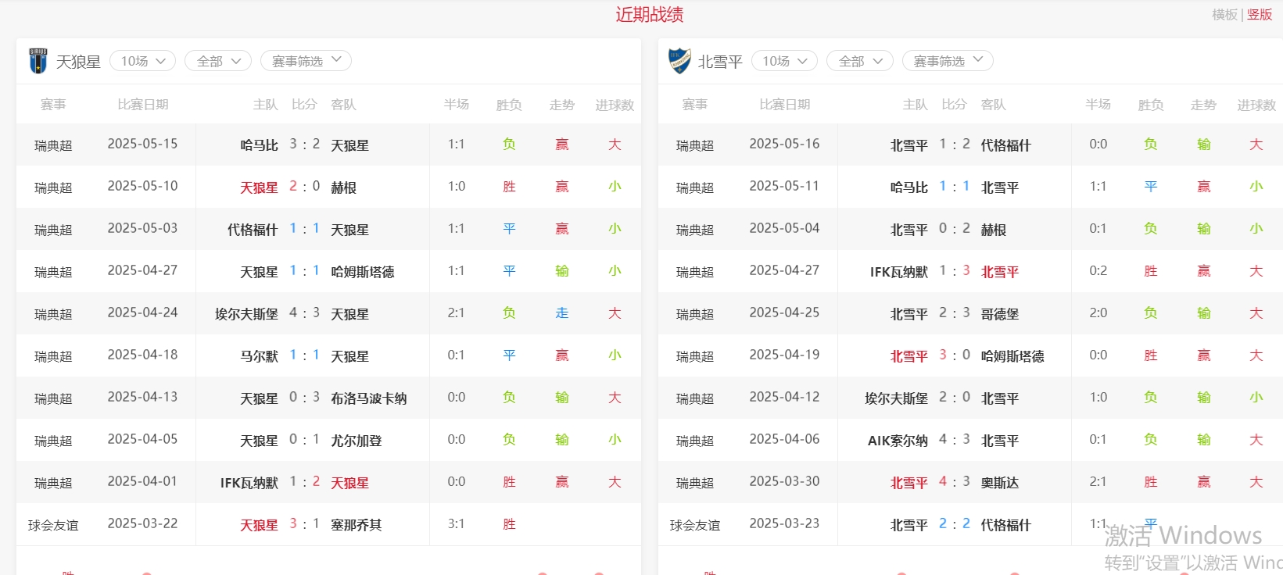This screenshot has height=575, width=1283.
Task: Open the 10场 dropdown for 天狼星
Action: pos(142,61)
